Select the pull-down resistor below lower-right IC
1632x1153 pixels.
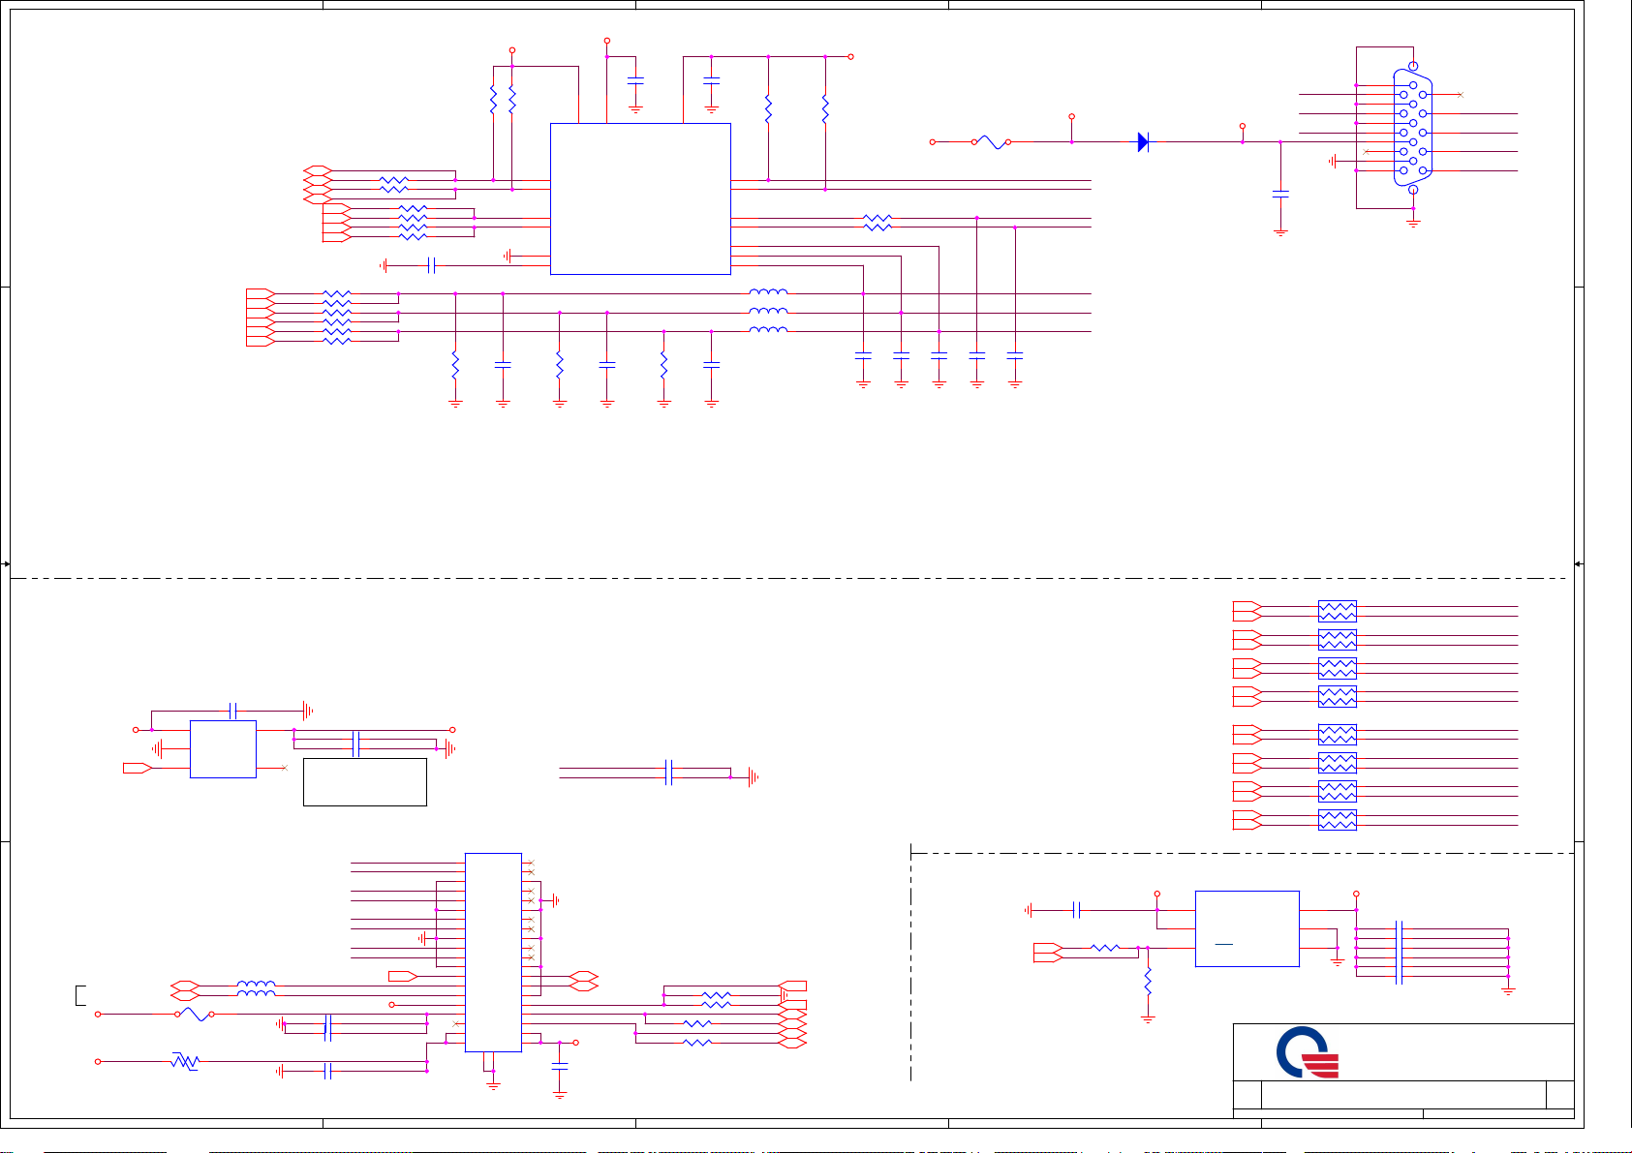pos(1148,984)
